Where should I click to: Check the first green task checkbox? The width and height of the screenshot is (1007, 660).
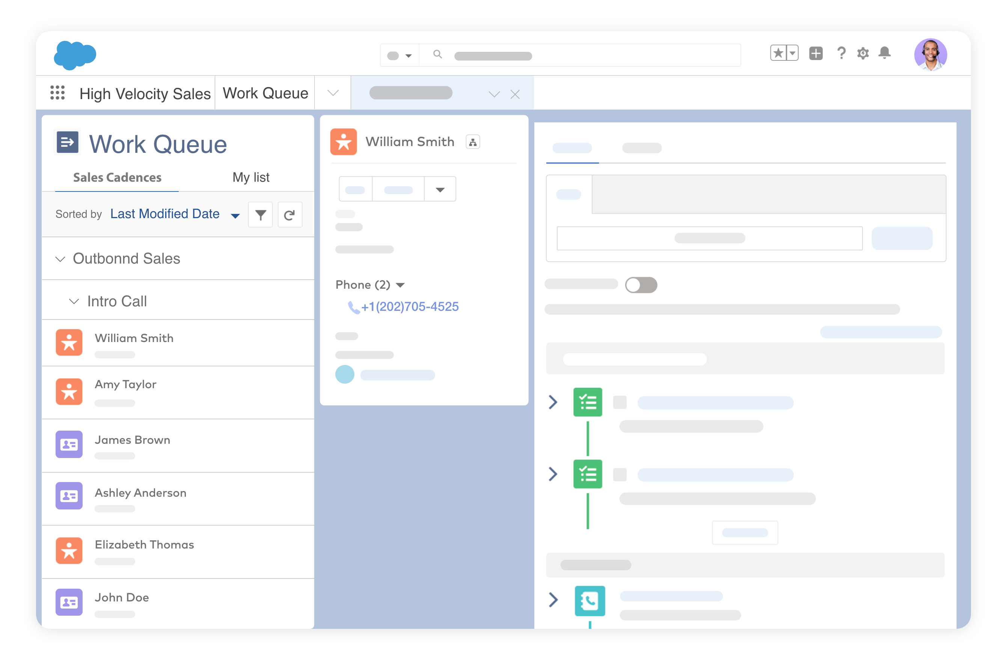point(620,402)
